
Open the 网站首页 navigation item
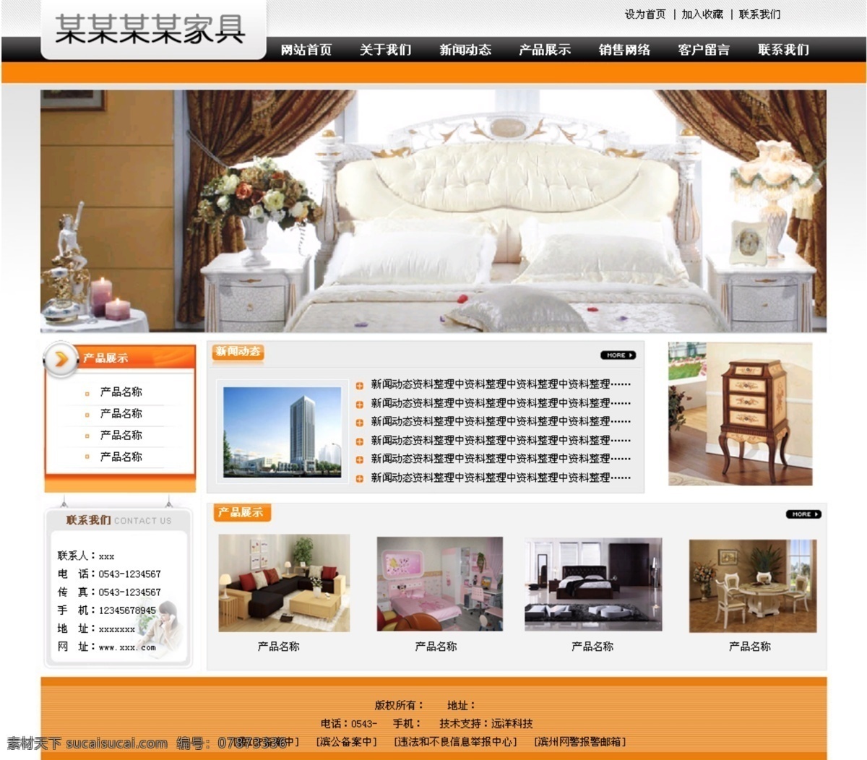coord(306,50)
